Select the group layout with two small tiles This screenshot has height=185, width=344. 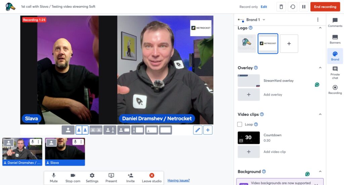[x=96, y=130]
